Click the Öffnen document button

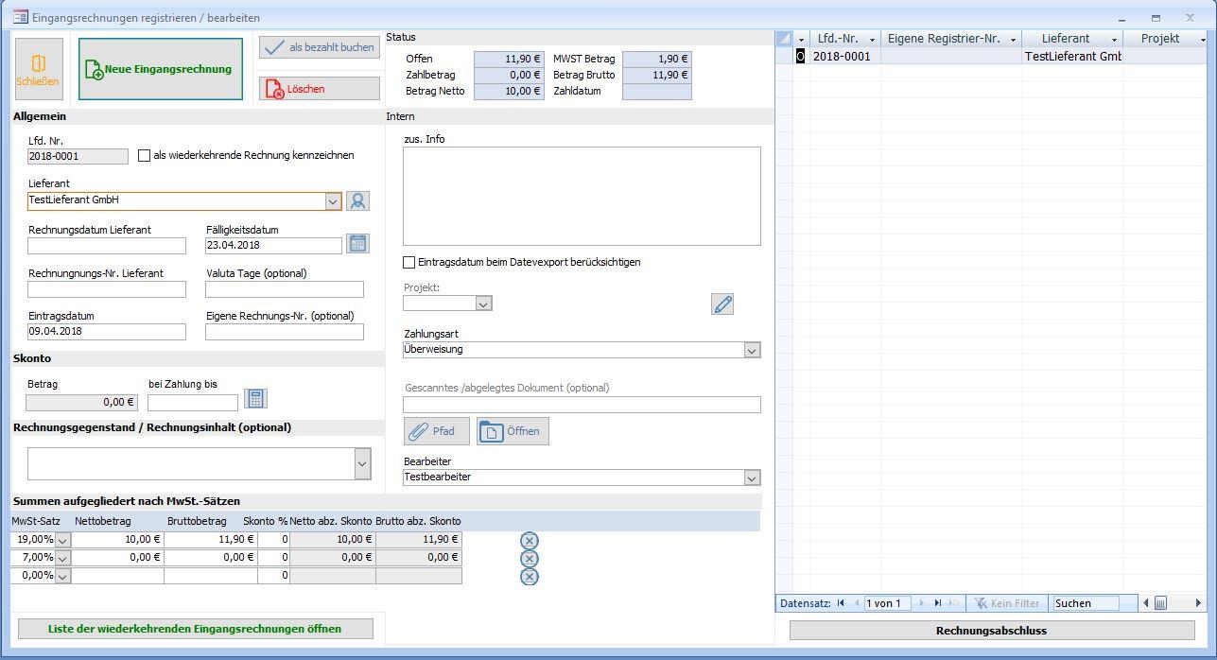513,431
